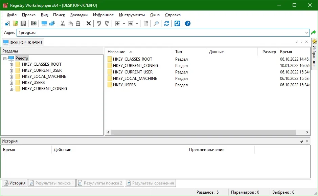Open the Вид menu
Image resolution: width=318 pixels, height=196 pixels.
pos(44,15)
